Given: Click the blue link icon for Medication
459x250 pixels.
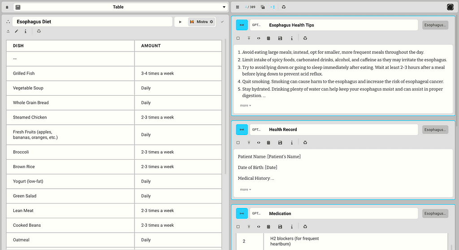Looking at the screenshot, I should (x=242, y=213).
